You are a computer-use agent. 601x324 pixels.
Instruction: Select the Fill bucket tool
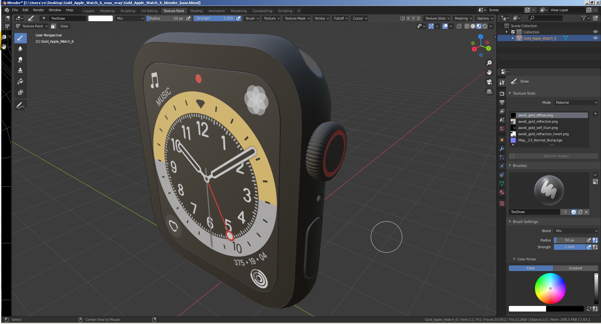20,81
